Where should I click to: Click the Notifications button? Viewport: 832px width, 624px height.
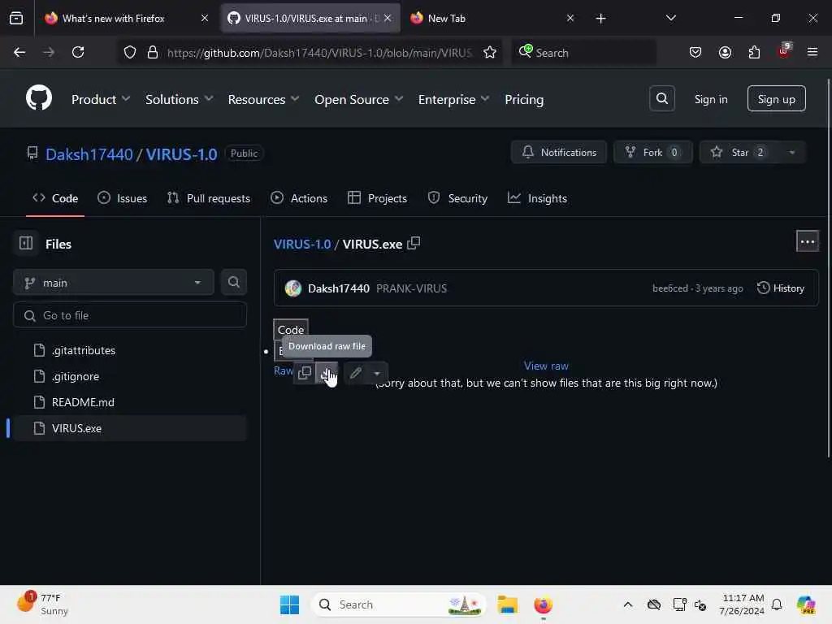(559, 152)
